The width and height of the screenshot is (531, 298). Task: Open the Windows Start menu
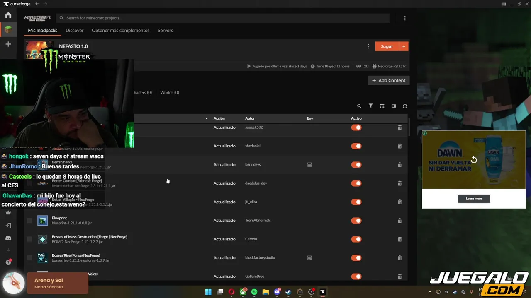(208, 292)
